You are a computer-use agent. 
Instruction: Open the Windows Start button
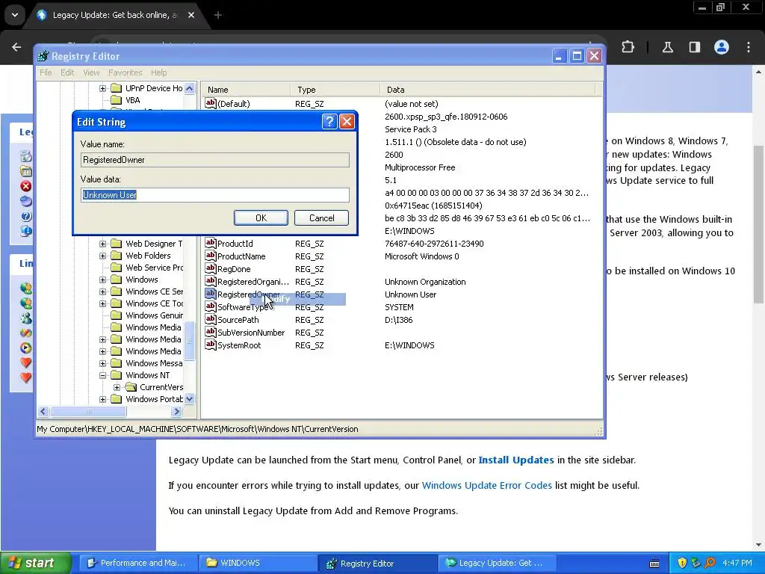(x=36, y=563)
